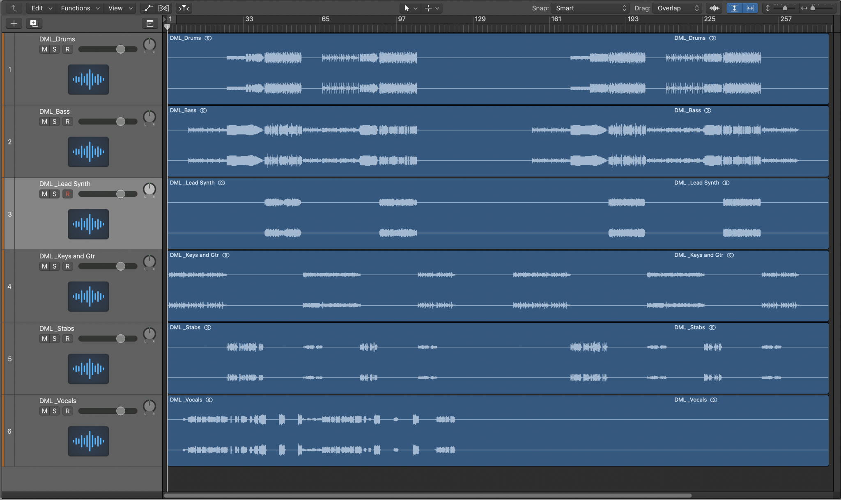Click the Show Automation icon
841x500 pixels.
click(x=147, y=8)
